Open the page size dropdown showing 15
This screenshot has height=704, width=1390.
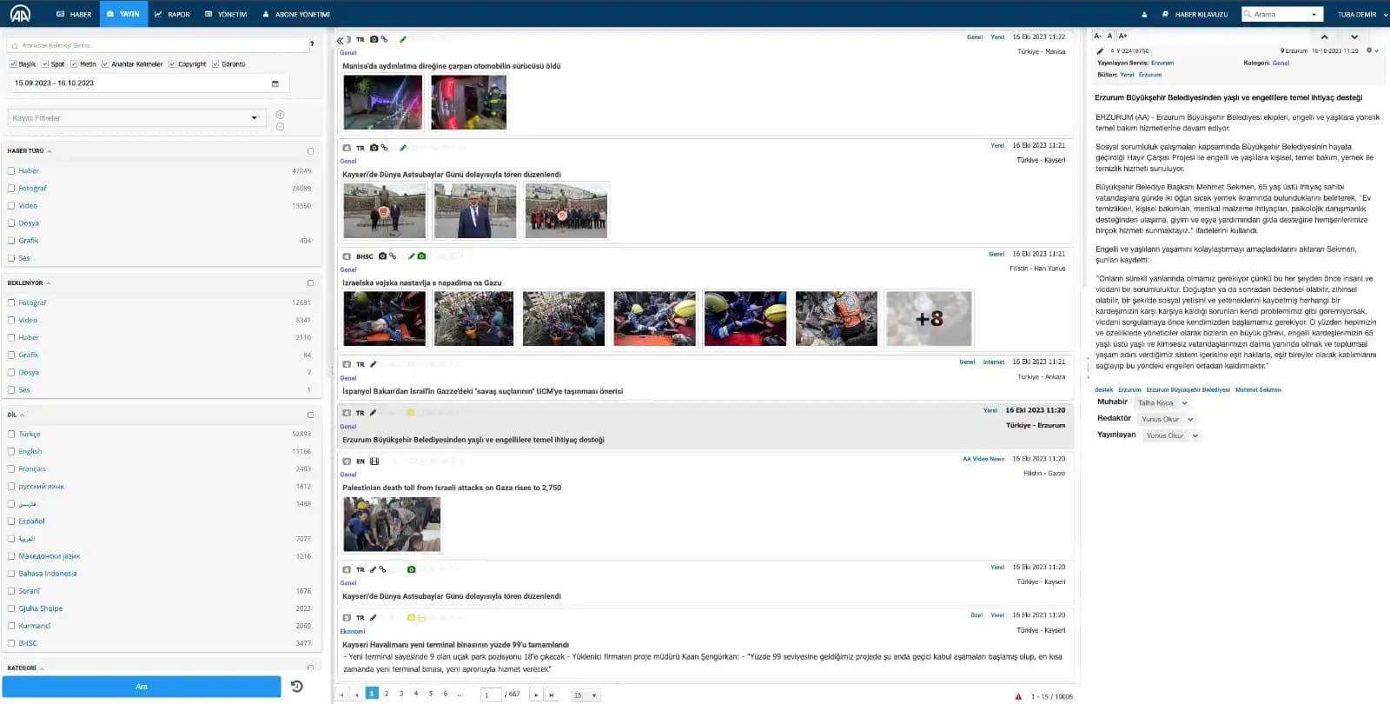585,695
